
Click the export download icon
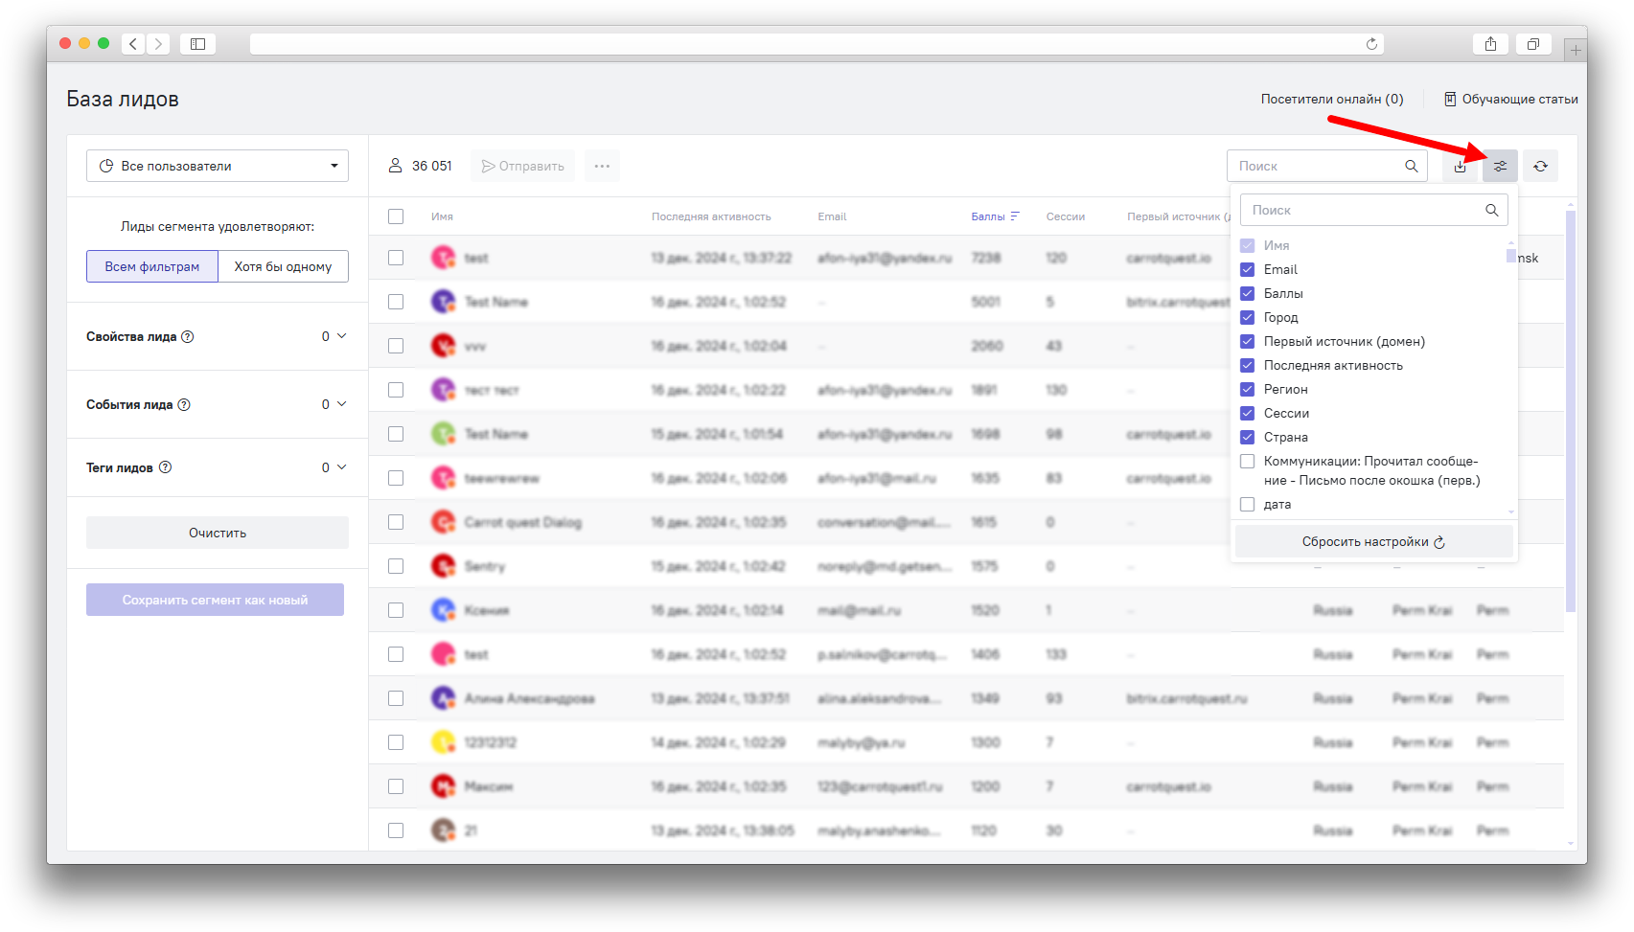point(1460,166)
